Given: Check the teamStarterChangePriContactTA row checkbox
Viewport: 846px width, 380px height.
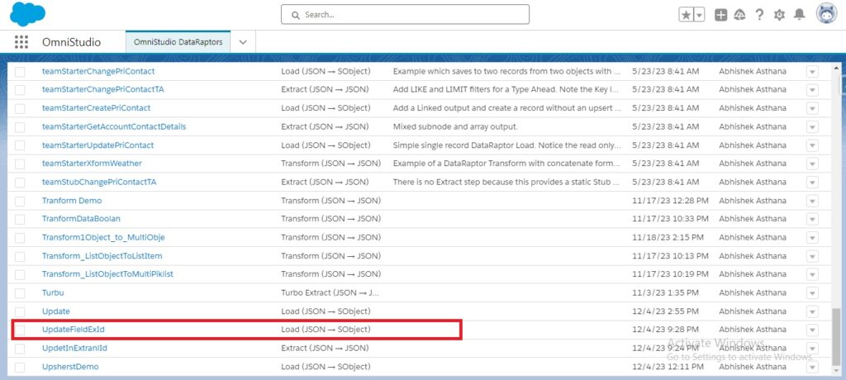Looking at the screenshot, I should pyautogui.click(x=20, y=89).
